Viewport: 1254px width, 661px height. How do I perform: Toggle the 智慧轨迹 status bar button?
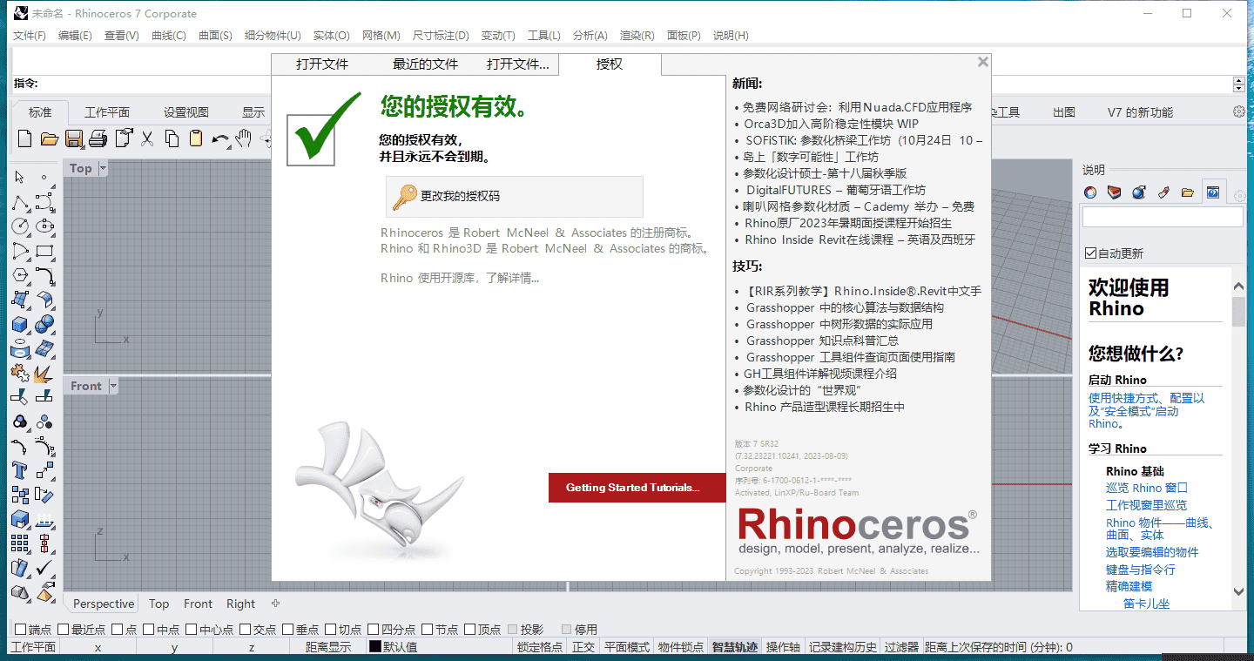click(x=735, y=647)
